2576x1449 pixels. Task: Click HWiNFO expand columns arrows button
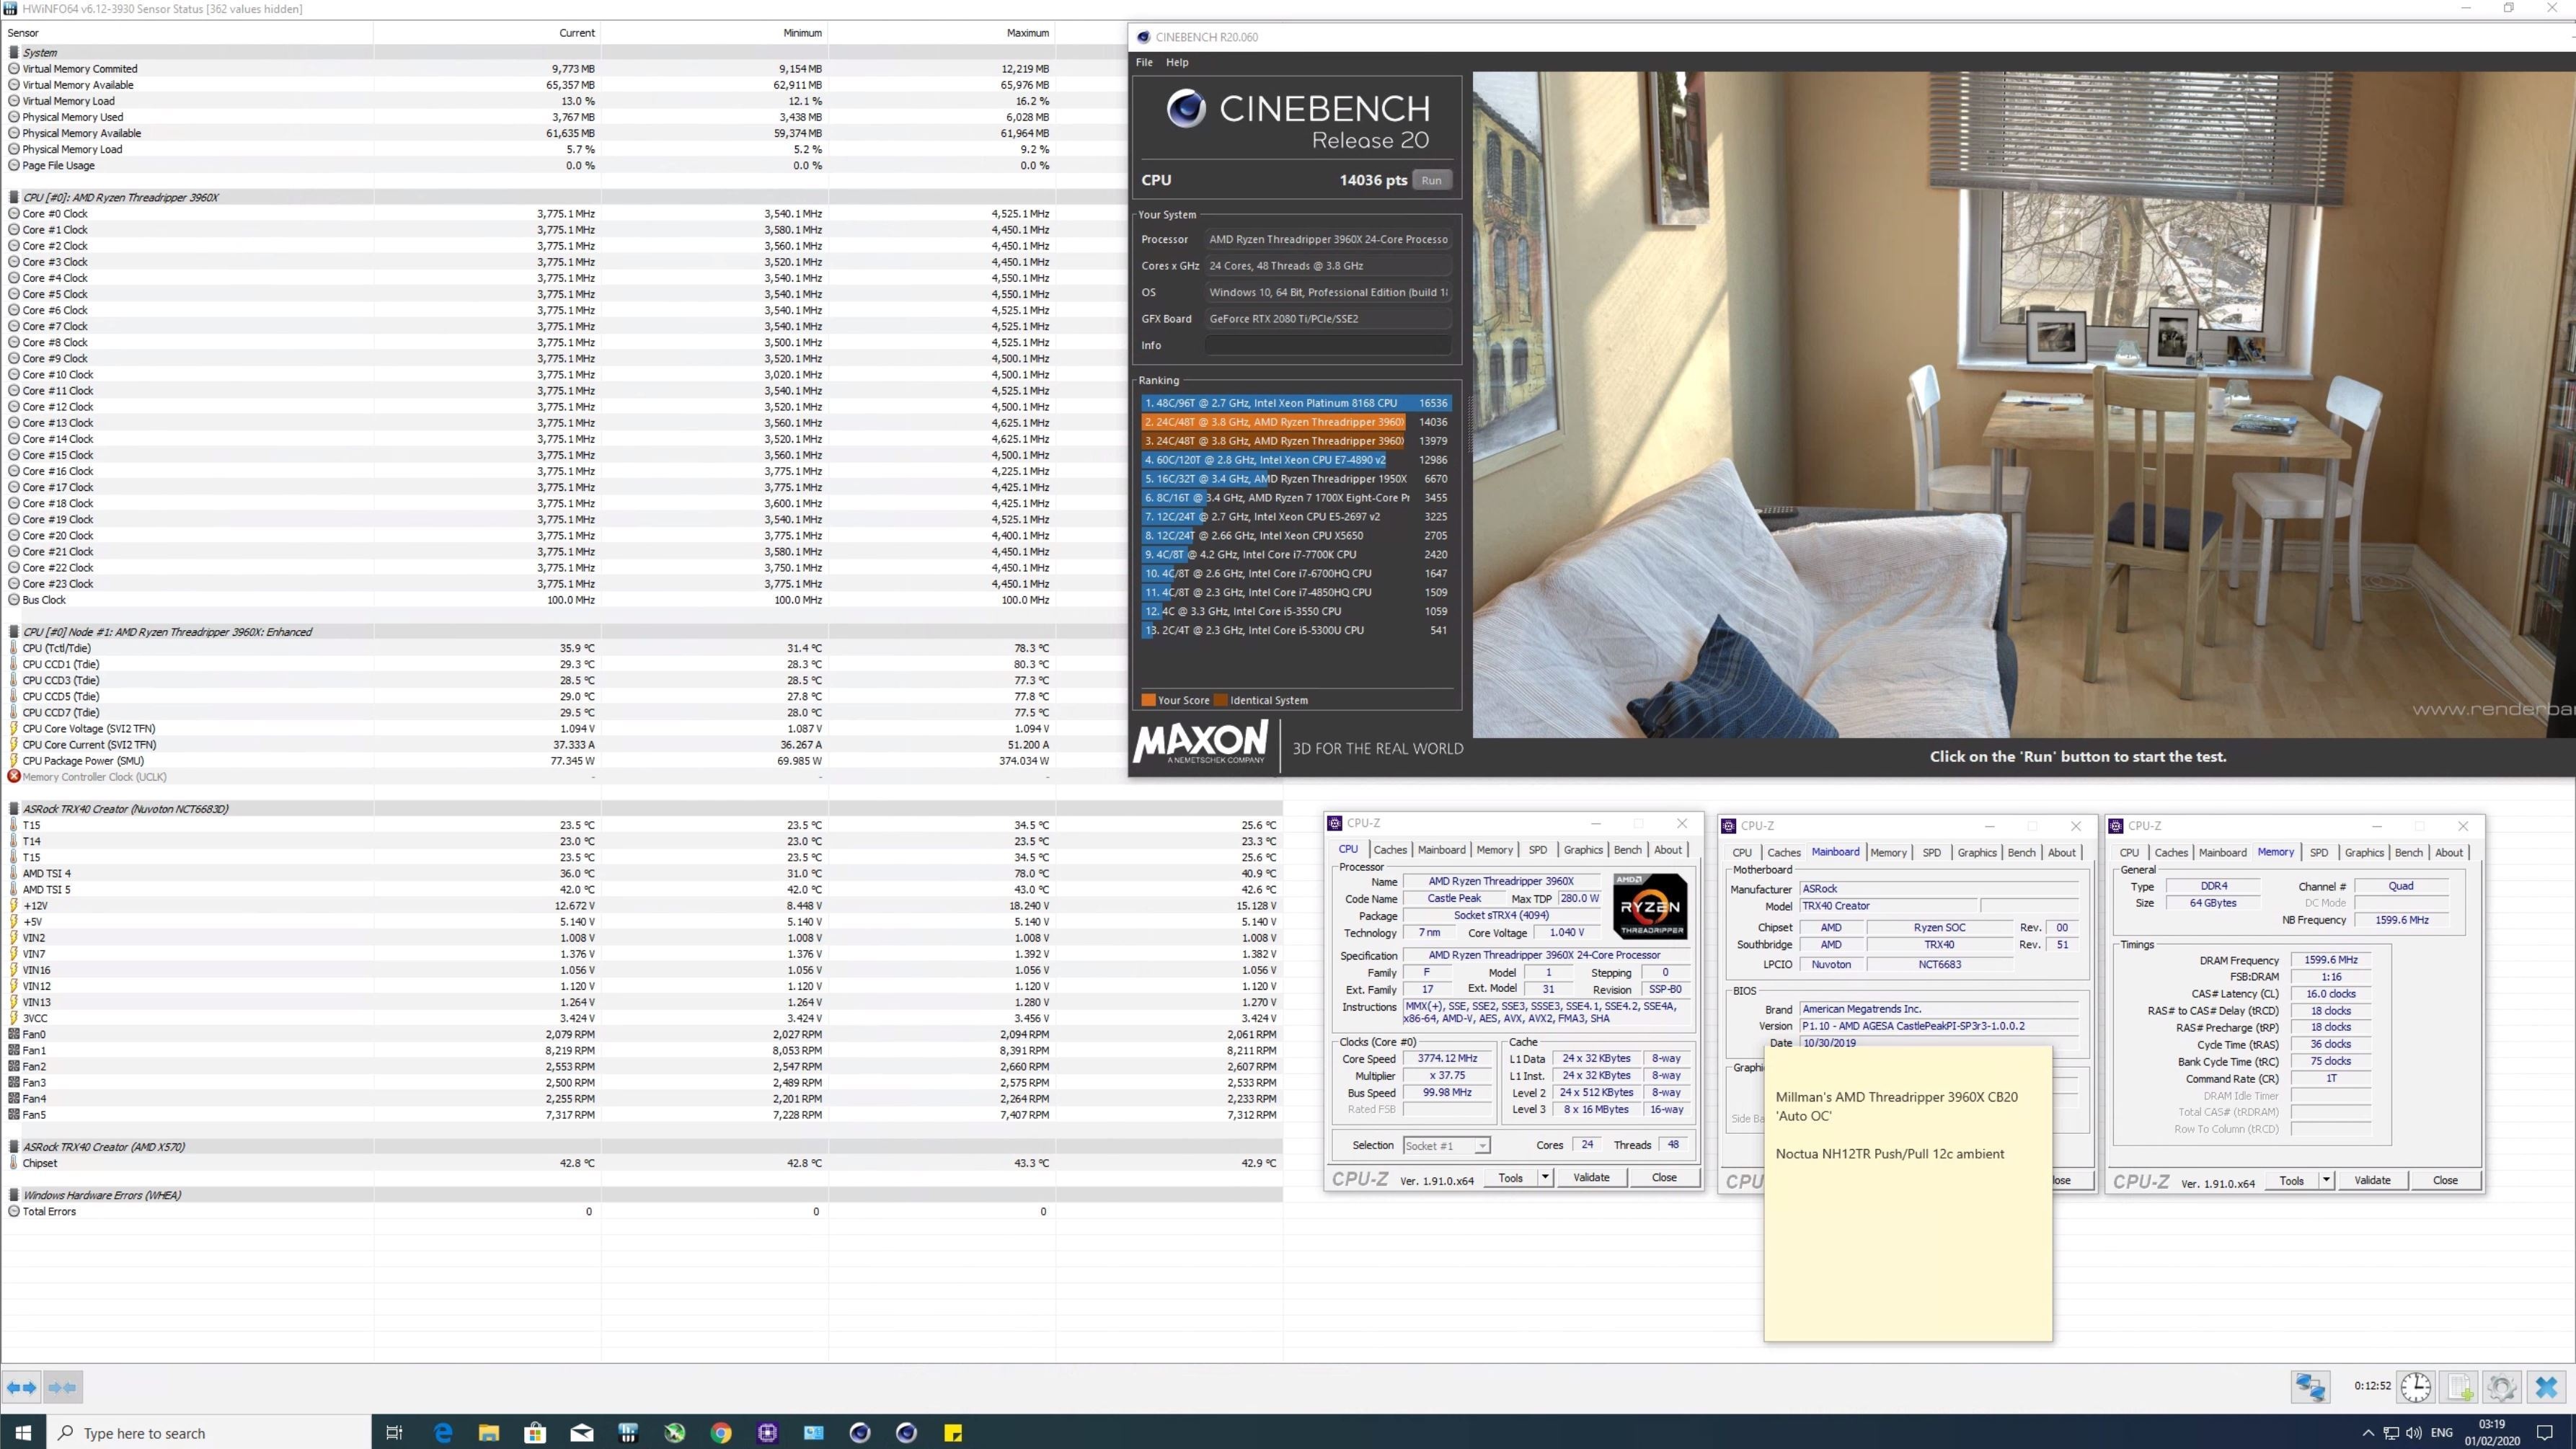[x=22, y=1387]
